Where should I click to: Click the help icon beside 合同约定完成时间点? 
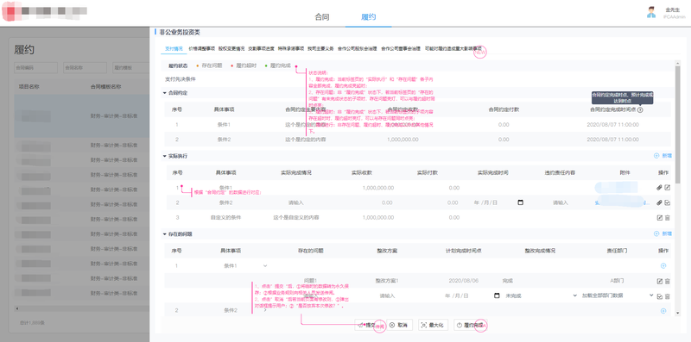click(640, 110)
